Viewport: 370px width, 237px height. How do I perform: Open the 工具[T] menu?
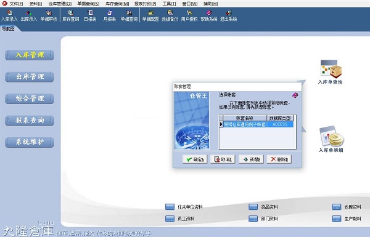169,4
